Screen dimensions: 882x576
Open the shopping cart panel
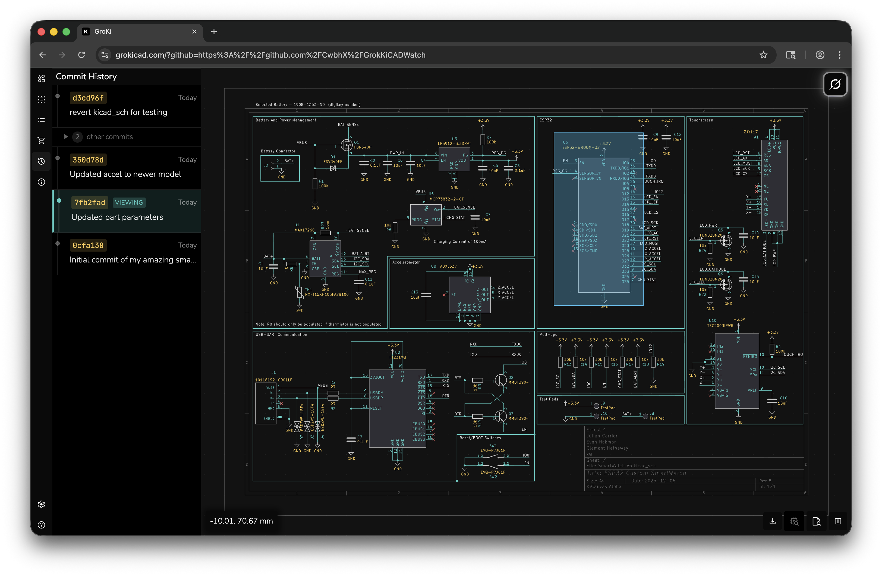[x=42, y=140]
